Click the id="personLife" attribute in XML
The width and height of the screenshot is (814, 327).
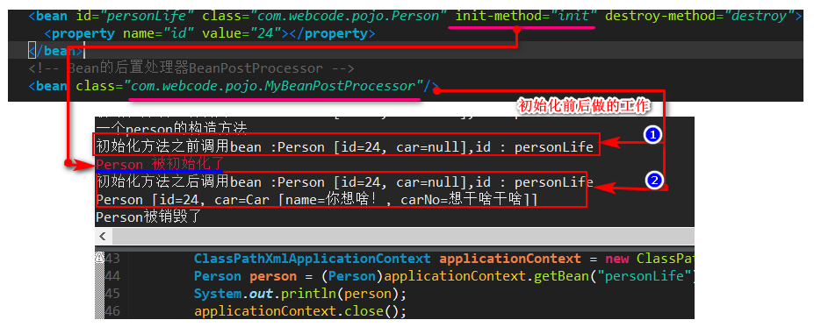[x=135, y=16]
